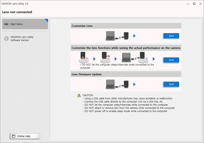Click the 'Lens not connected' status text
Viewport: 204px width, 143px height.
click(x=17, y=12)
